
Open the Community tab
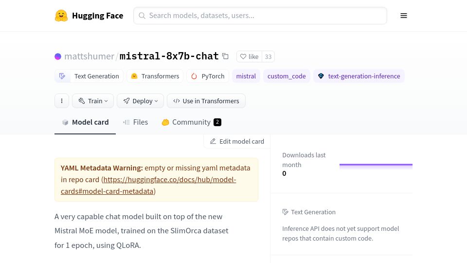tap(192, 122)
